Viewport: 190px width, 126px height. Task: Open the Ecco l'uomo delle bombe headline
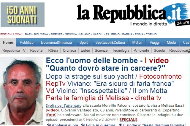[x=92, y=60]
